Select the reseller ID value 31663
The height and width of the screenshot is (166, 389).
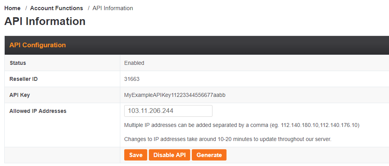132,79
